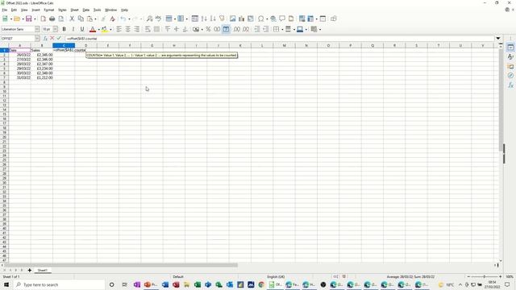The height and width of the screenshot is (290, 516).
Task: Click the Sort Descending icon
Action: point(213,19)
